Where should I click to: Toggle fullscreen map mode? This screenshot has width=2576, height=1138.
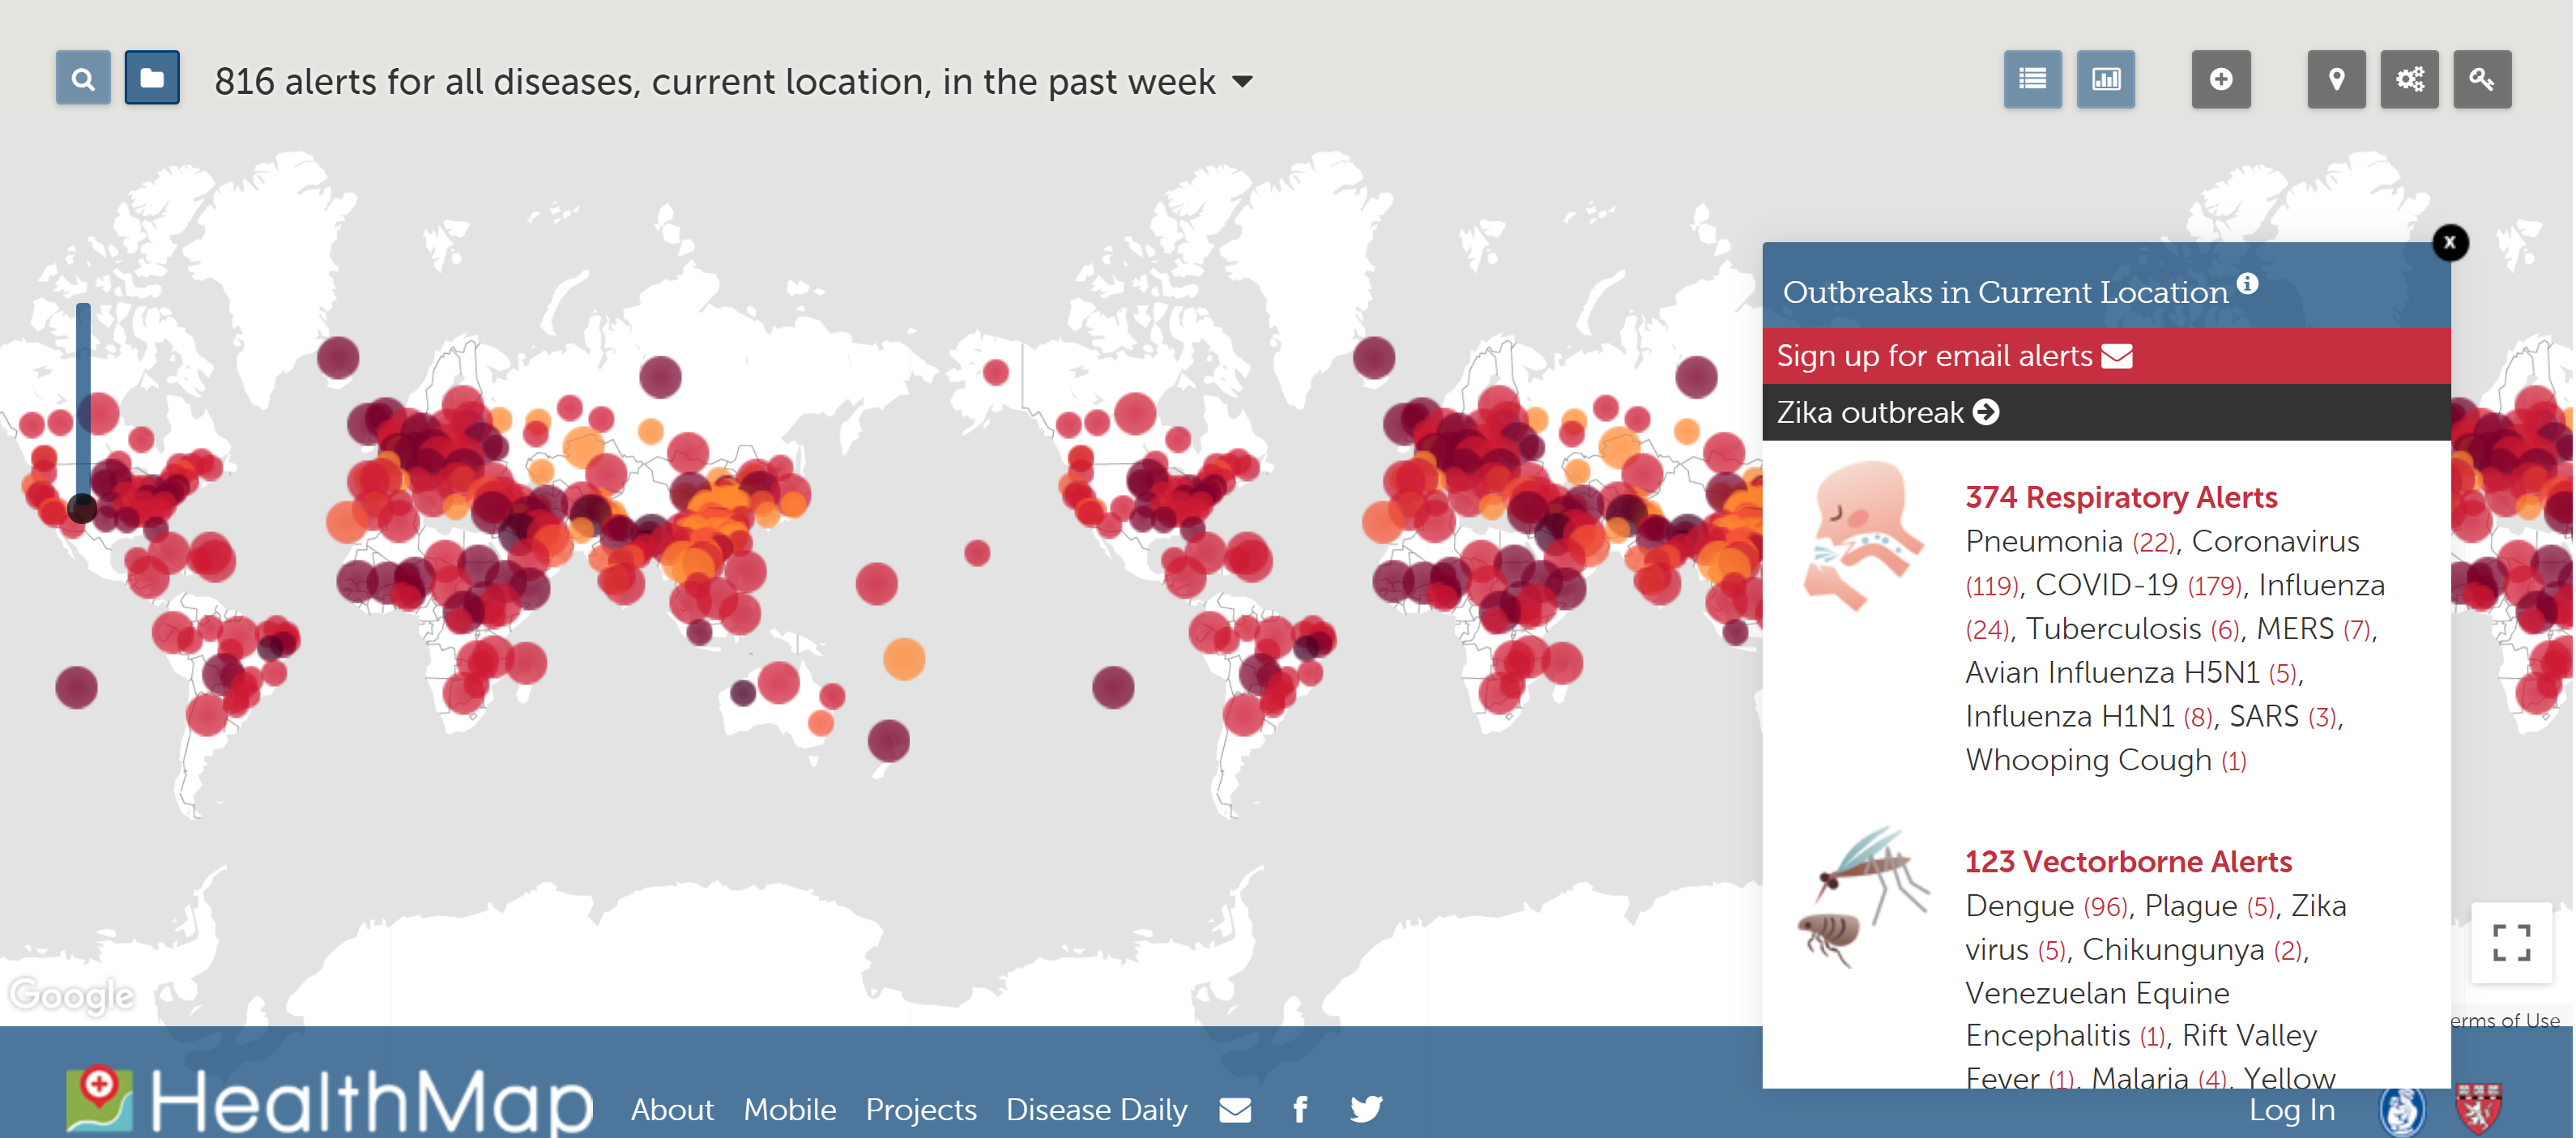pos(2510,942)
